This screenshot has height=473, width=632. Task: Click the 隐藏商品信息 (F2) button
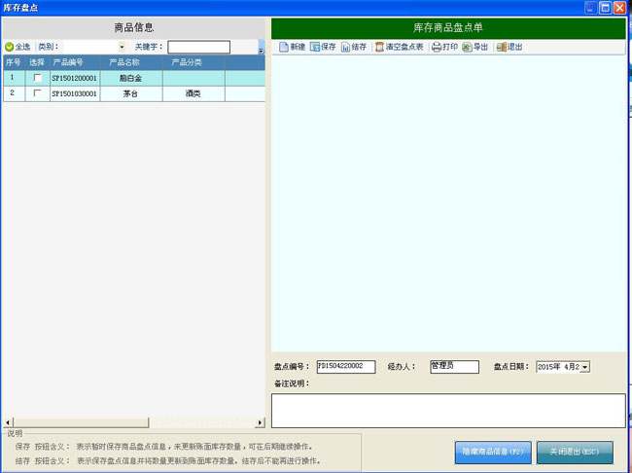(x=491, y=451)
